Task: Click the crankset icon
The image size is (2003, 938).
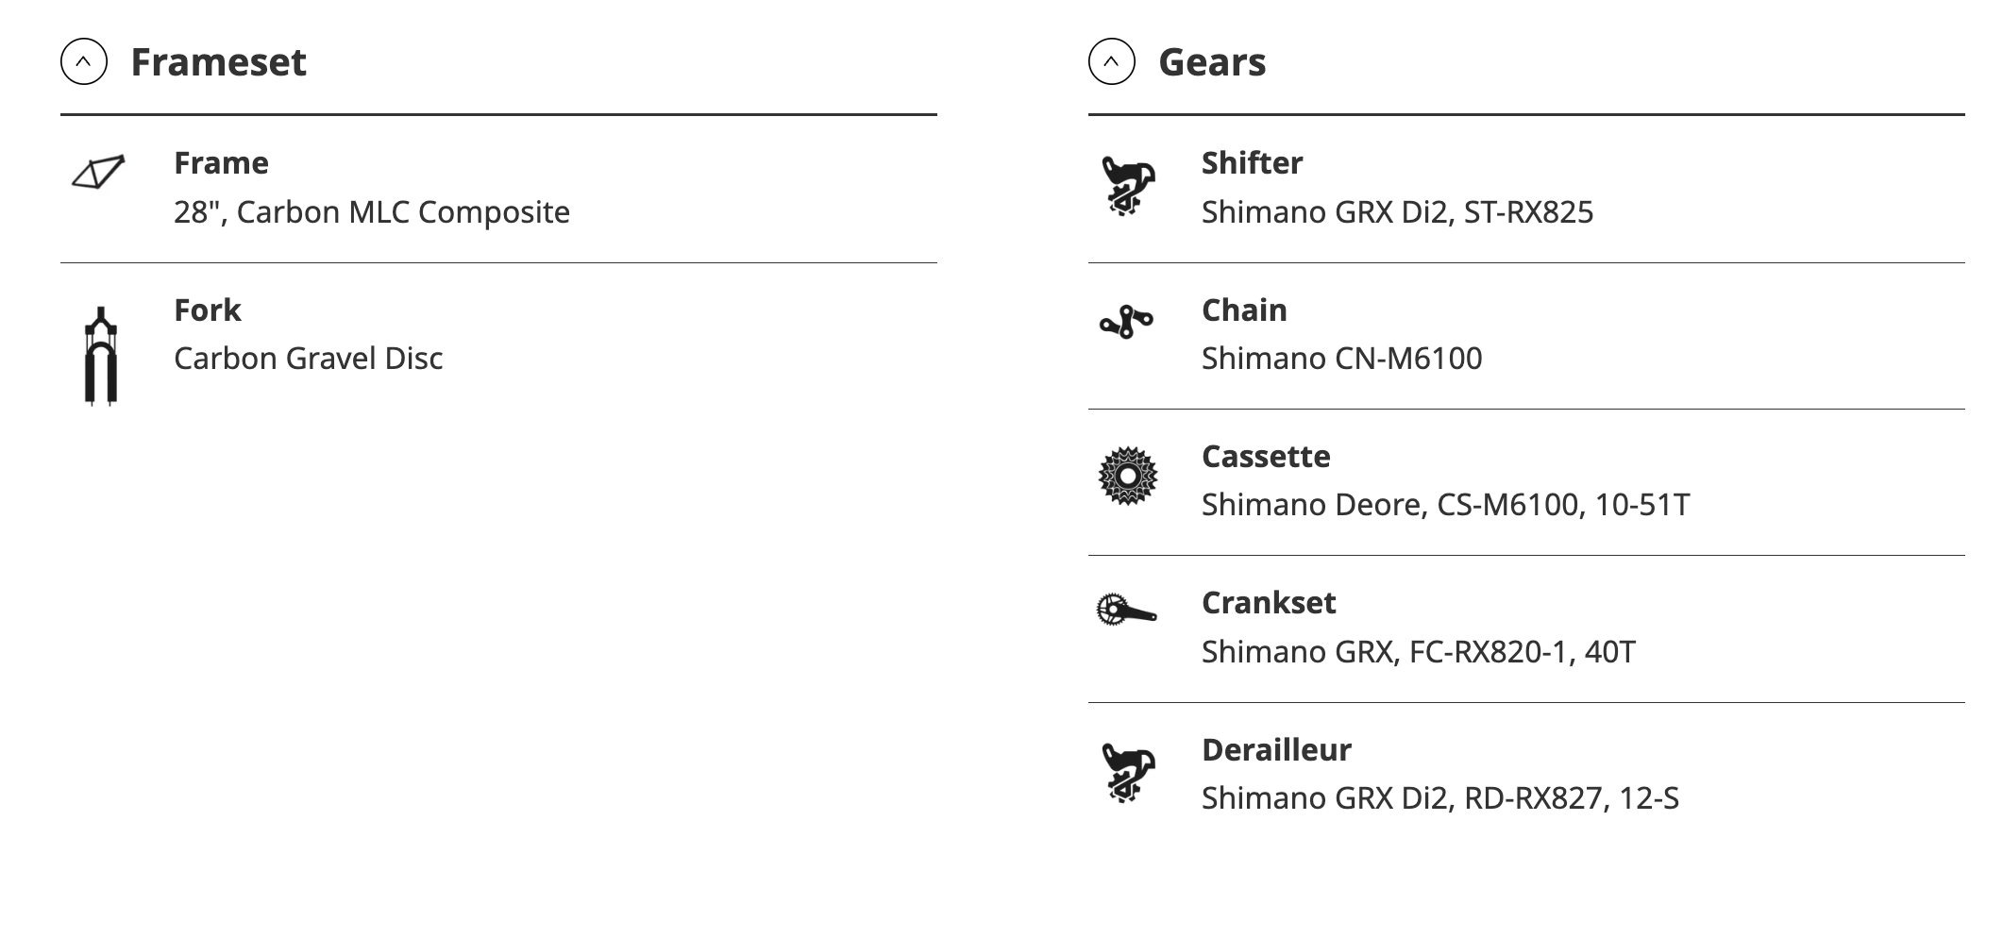Action: [1126, 610]
